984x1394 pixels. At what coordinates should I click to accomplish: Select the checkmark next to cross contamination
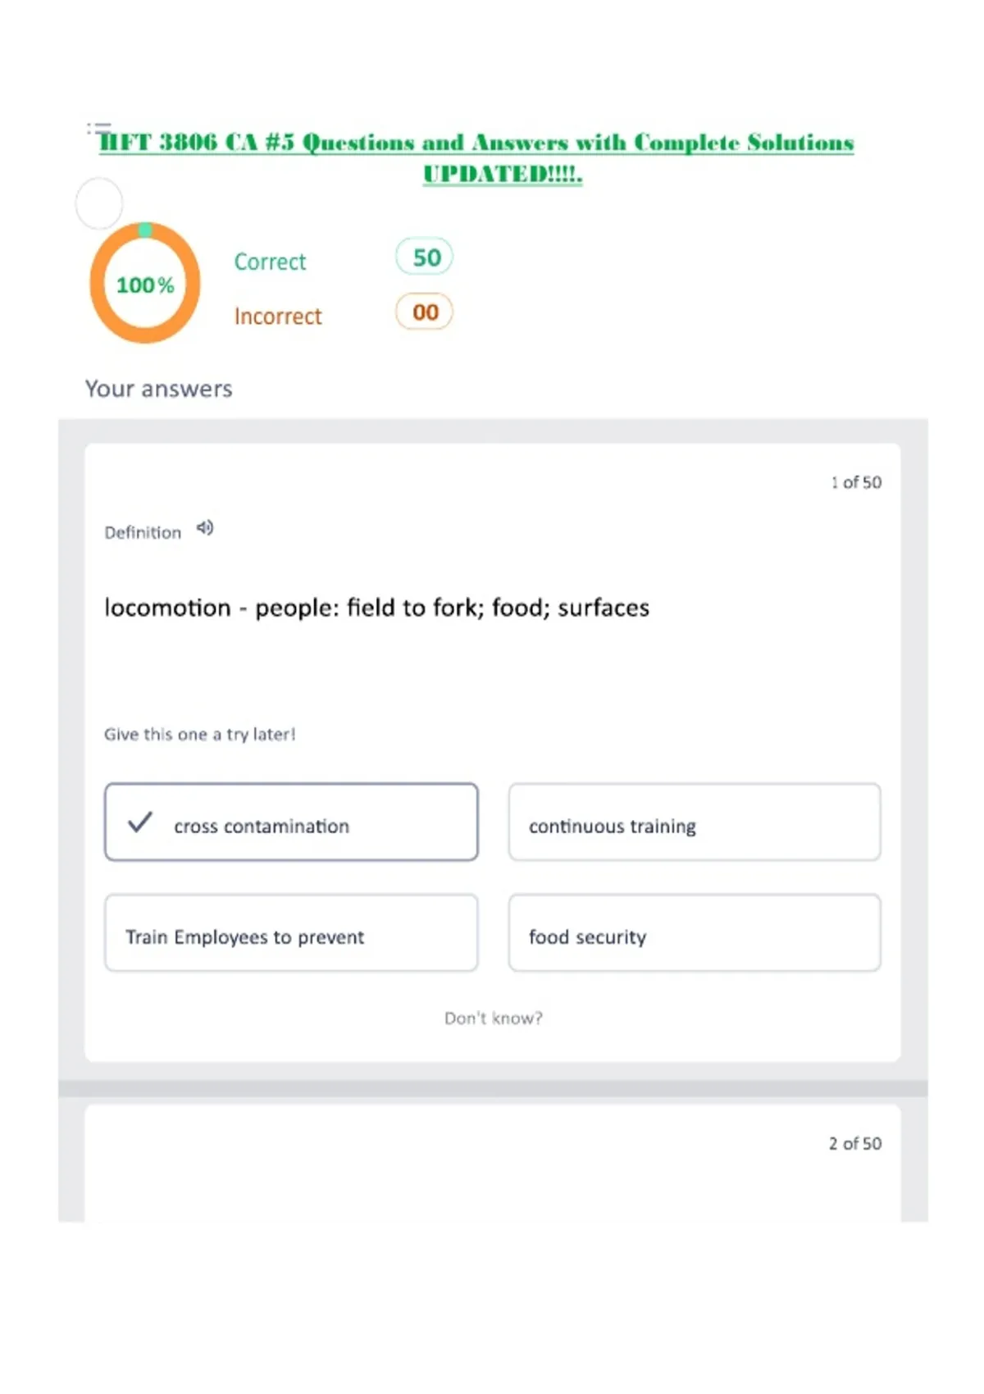coord(140,822)
